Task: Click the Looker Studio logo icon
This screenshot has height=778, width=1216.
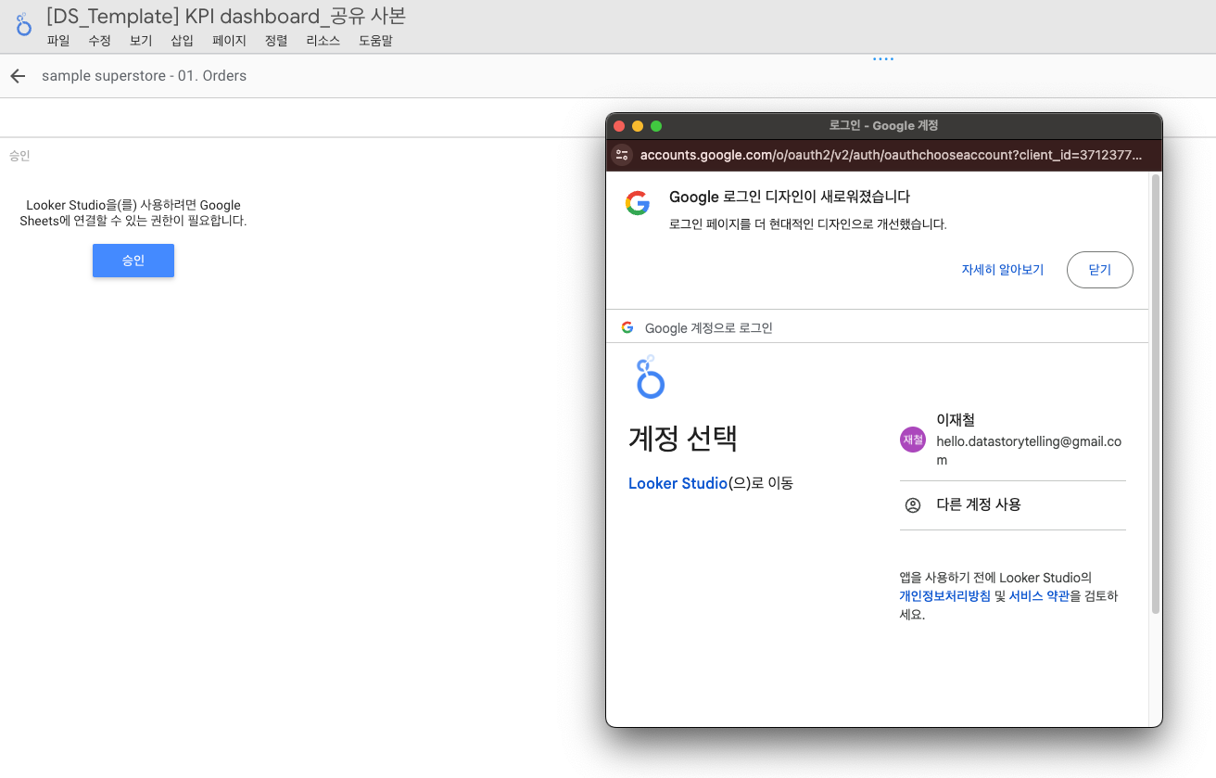Action: [x=24, y=25]
